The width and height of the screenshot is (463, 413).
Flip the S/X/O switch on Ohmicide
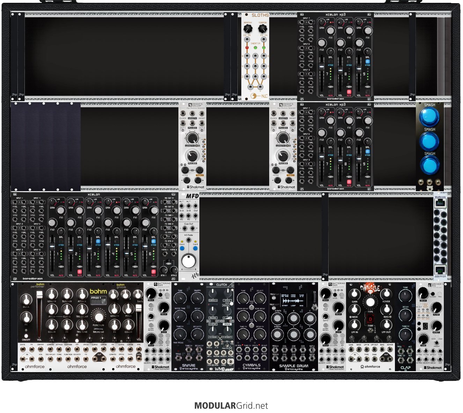370,330
